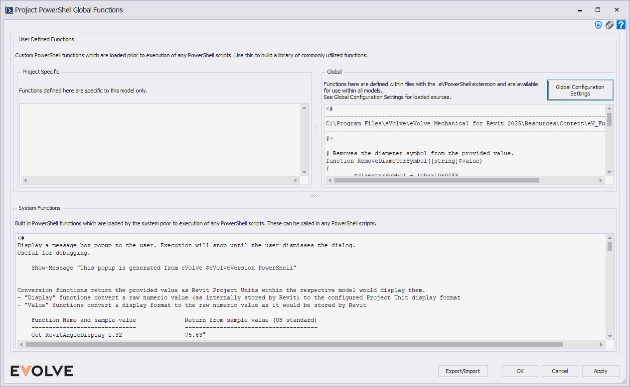The image size is (630, 387).
Task: Click the PowerShell icon in the title bar
Action: tap(8, 10)
